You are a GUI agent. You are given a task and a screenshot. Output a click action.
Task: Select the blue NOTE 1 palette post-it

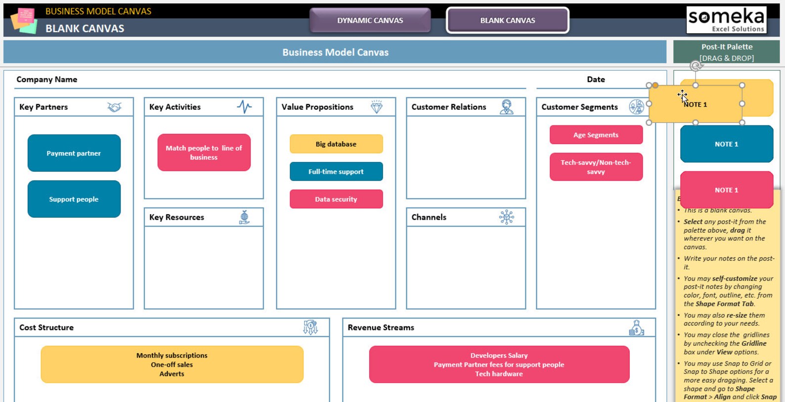[727, 144]
